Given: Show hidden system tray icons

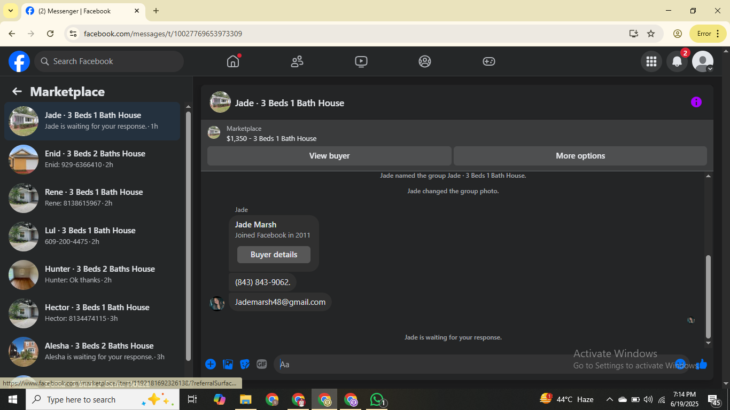Looking at the screenshot, I should click(609, 399).
